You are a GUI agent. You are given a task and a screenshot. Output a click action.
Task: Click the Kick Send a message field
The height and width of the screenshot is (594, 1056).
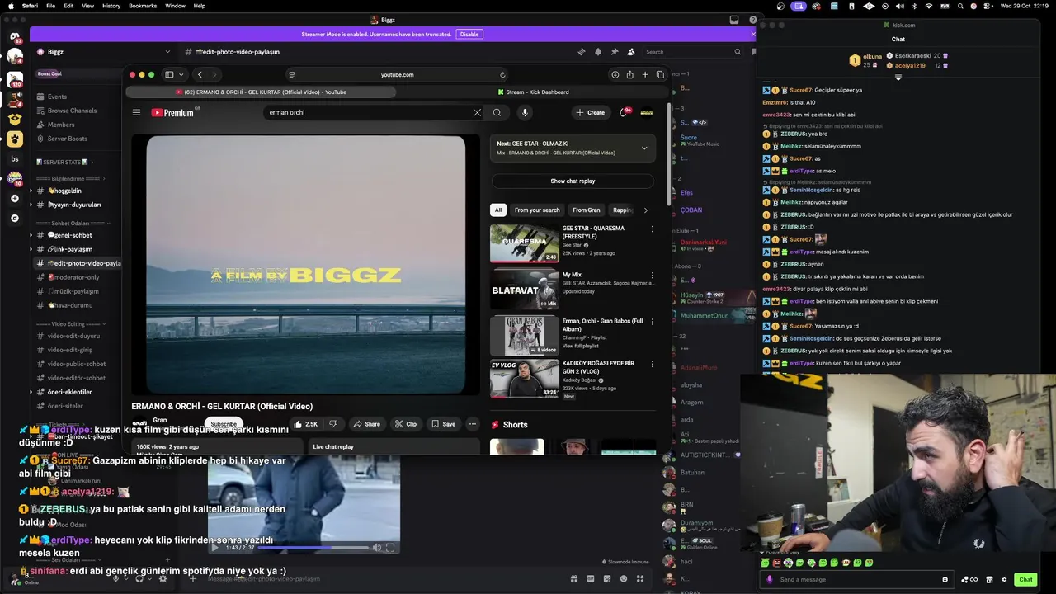pos(856,579)
